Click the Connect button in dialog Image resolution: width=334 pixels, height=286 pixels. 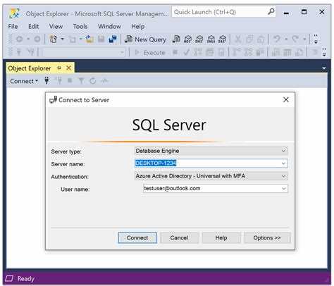[x=137, y=237]
